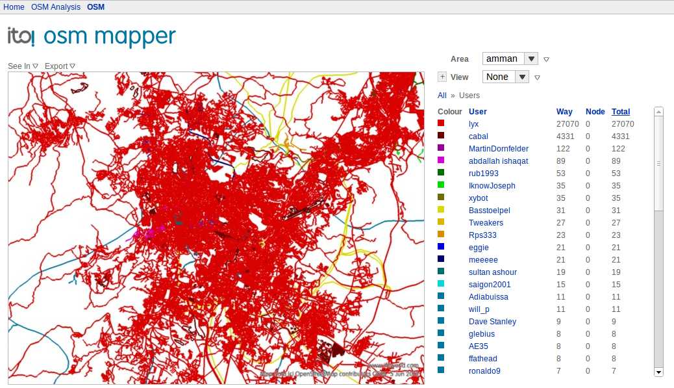Open user sultan ashour

click(493, 272)
